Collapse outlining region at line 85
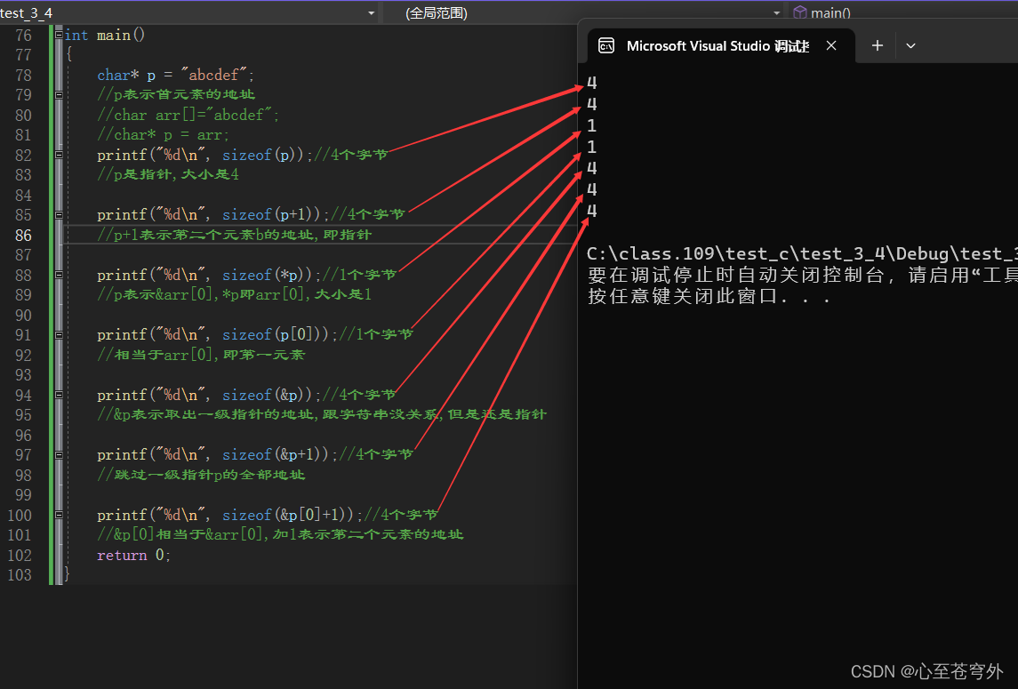 pos(59,215)
